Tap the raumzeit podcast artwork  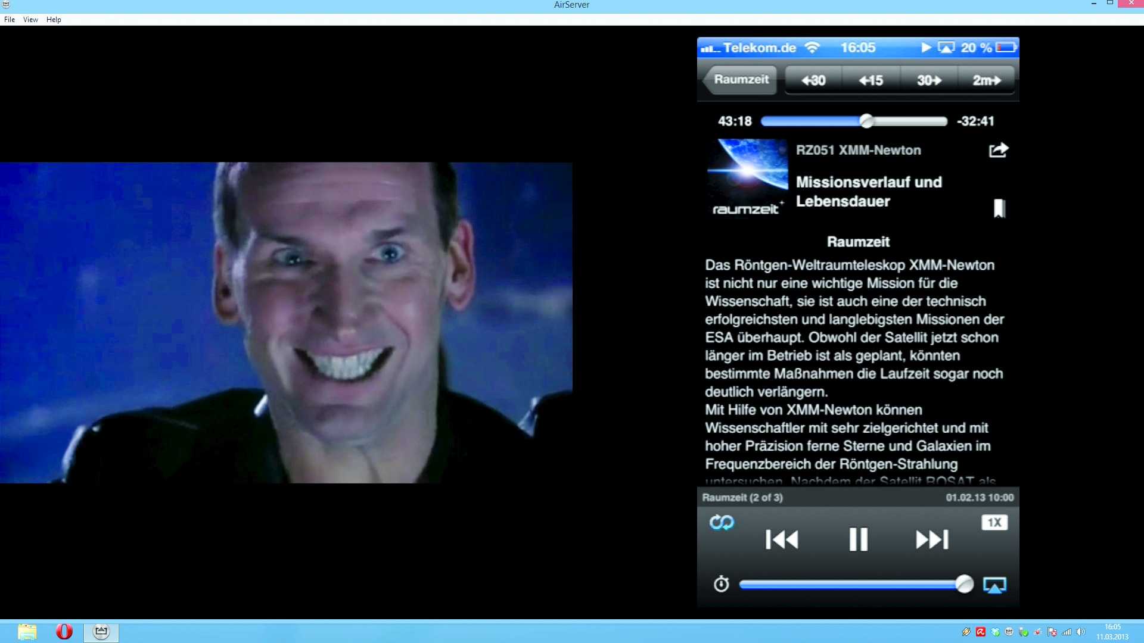(x=747, y=177)
